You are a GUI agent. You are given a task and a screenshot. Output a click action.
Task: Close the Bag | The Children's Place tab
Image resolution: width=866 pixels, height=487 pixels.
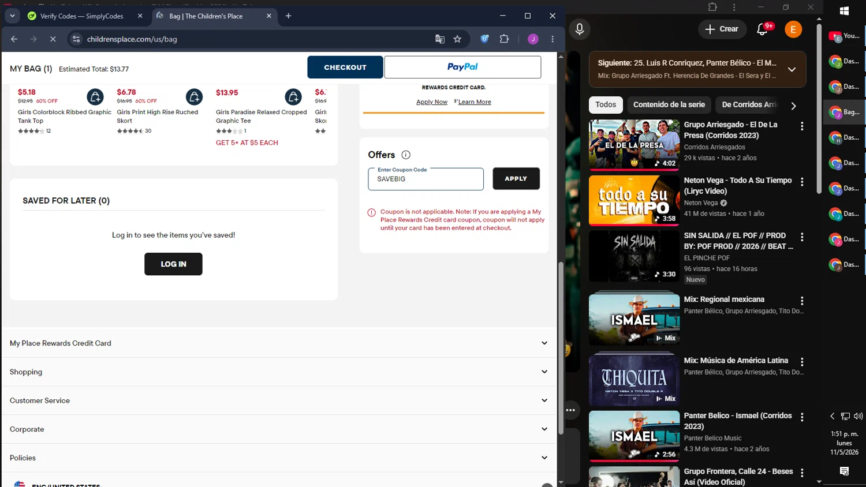pos(268,16)
